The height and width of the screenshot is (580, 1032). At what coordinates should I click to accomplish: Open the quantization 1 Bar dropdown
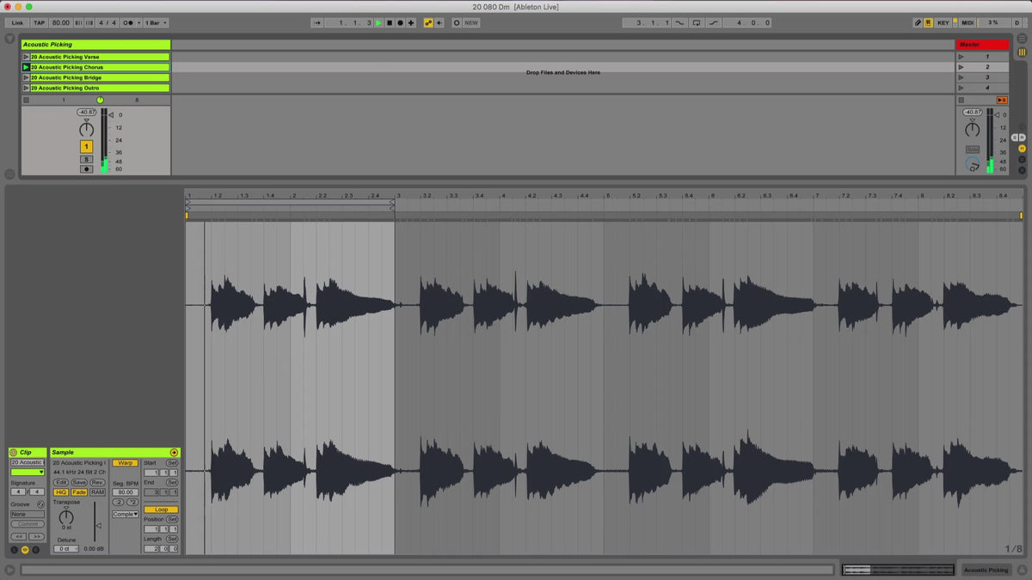[156, 23]
